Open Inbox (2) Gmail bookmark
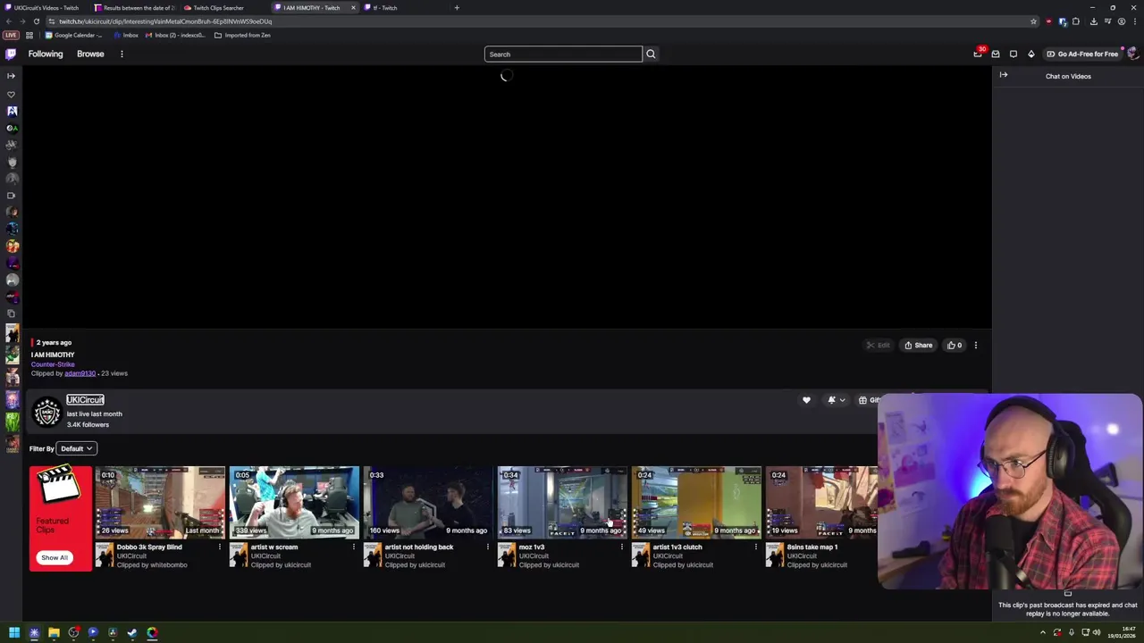1144x643 pixels. coord(175,36)
